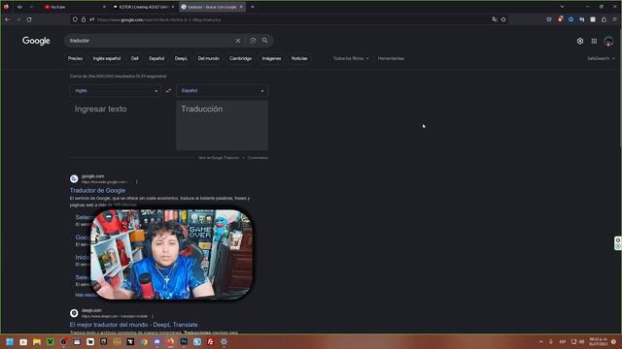Reload the page
The image size is (622, 349).
(x=29, y=19)
